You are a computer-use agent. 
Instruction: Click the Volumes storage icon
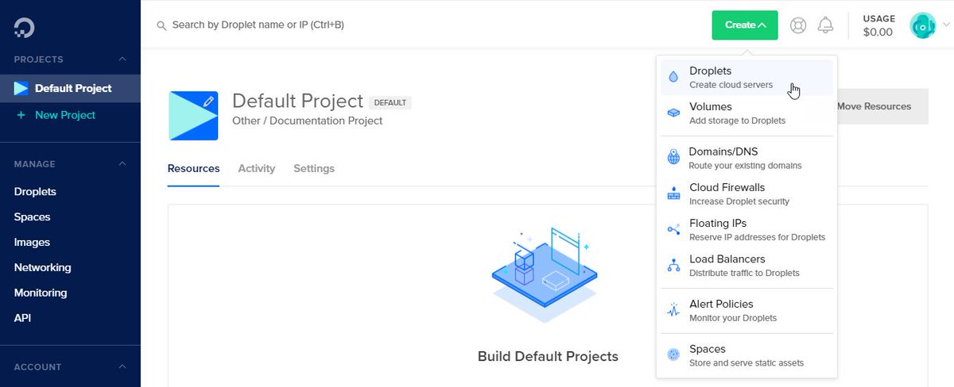click(673, 113)
